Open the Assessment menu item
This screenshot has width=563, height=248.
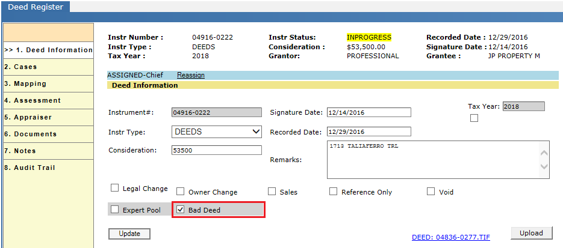[x=48, y=100]
